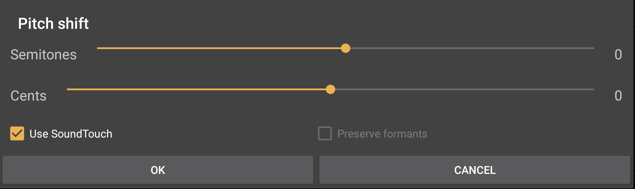This screenshot has width=635, height=189.
Task: Click the Semitones label
Action: coord(44,55)
